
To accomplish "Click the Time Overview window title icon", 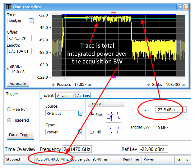I will pos(9,7).
